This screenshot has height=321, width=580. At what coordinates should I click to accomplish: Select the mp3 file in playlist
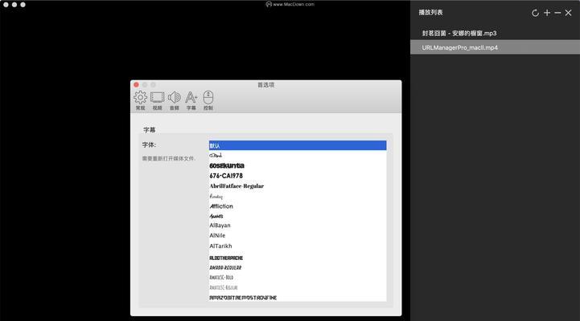[x=495, y=33]
